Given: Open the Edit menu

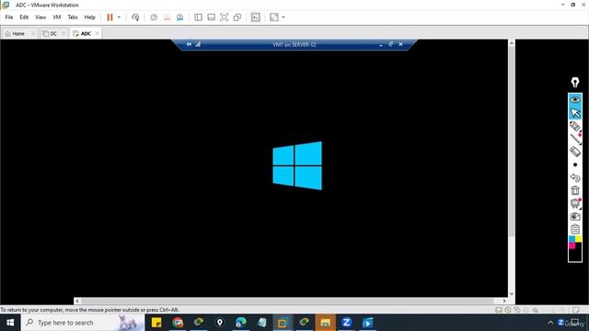Looking at the screenshot, I should tap(24, 17).
